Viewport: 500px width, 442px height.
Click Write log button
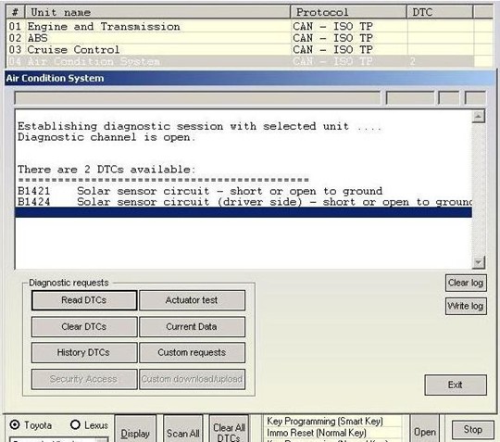[x=466, y=306]
